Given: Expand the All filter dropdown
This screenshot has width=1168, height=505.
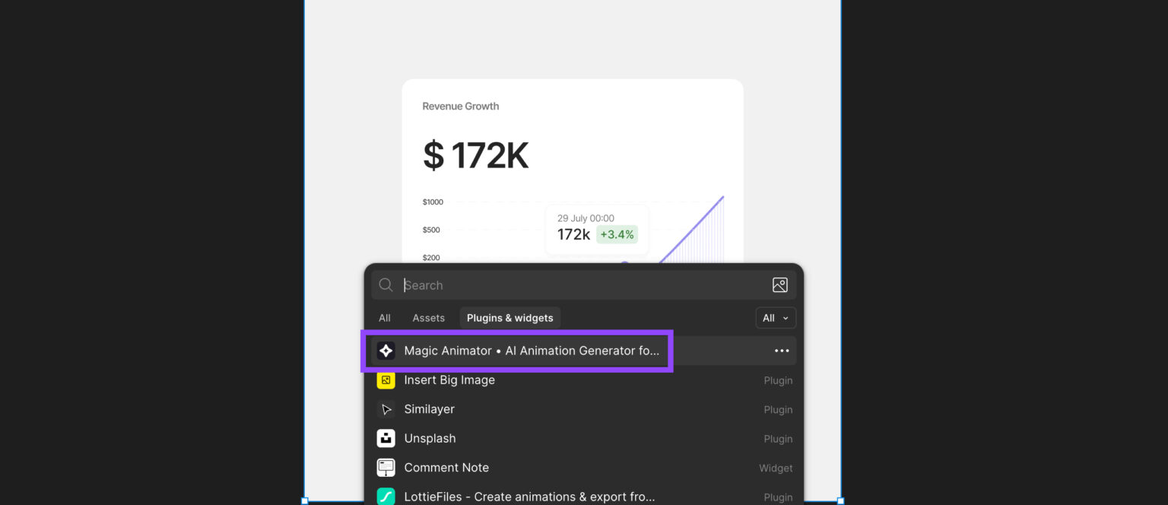Looking at the screenshot, I should tap(775, 318).
